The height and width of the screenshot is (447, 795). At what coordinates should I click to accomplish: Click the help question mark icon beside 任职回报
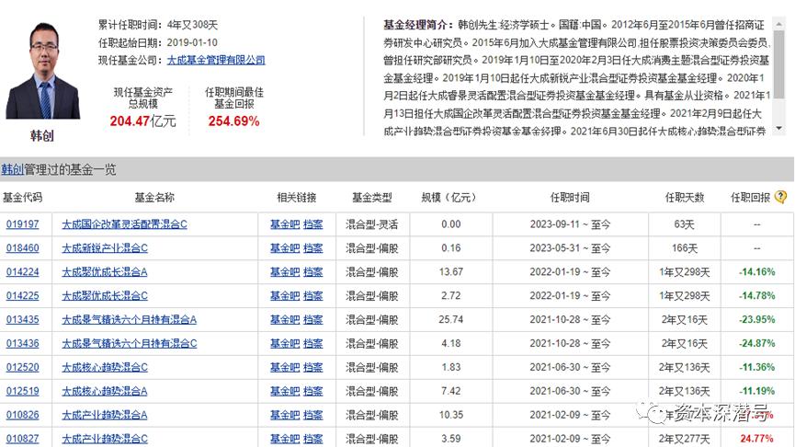click(781, 197)
